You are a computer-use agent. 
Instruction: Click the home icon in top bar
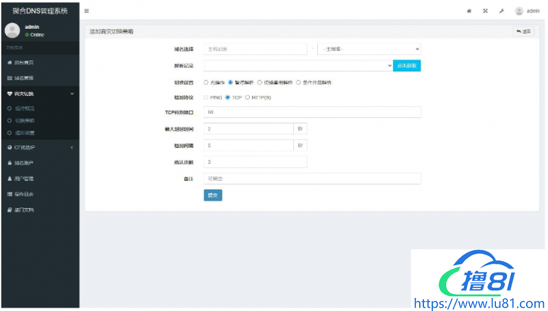pyautogui.click(x=469, y=11)
